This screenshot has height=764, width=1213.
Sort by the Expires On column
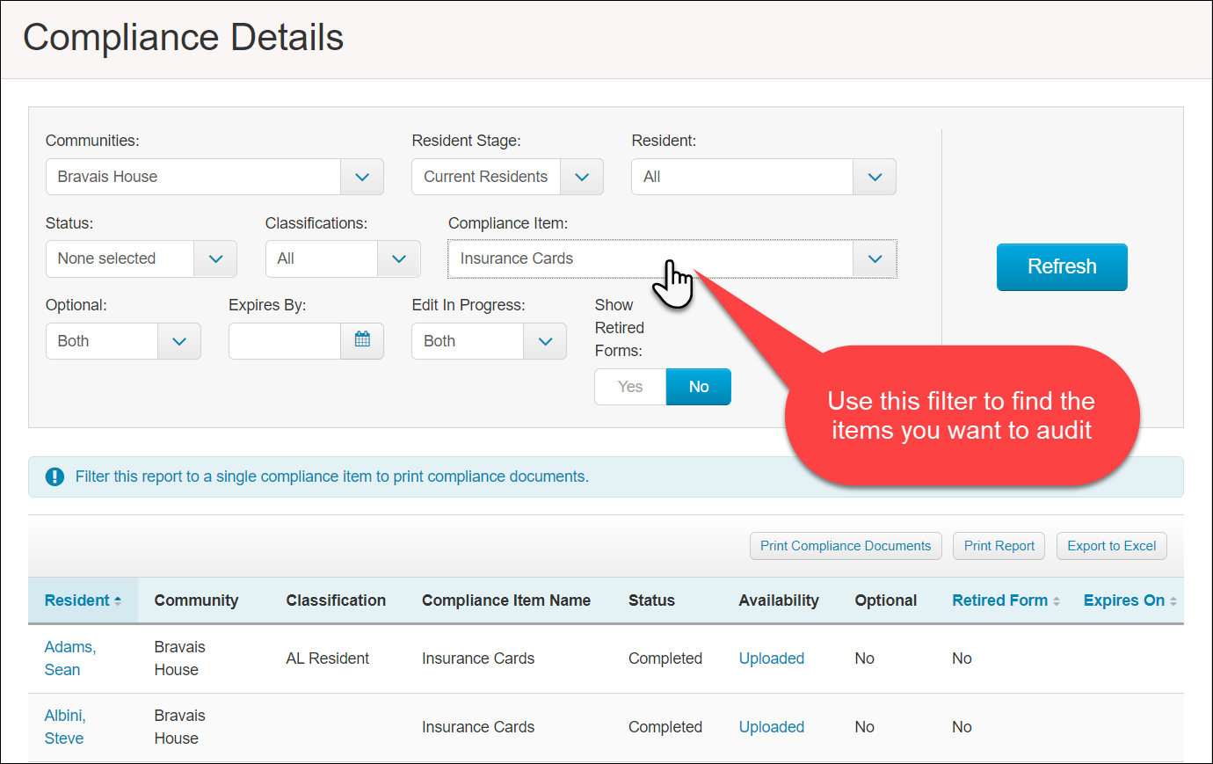pos(1129,600)
